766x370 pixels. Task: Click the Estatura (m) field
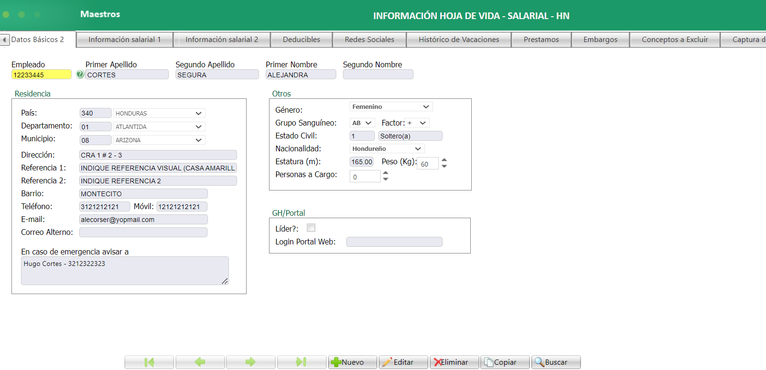362,161
